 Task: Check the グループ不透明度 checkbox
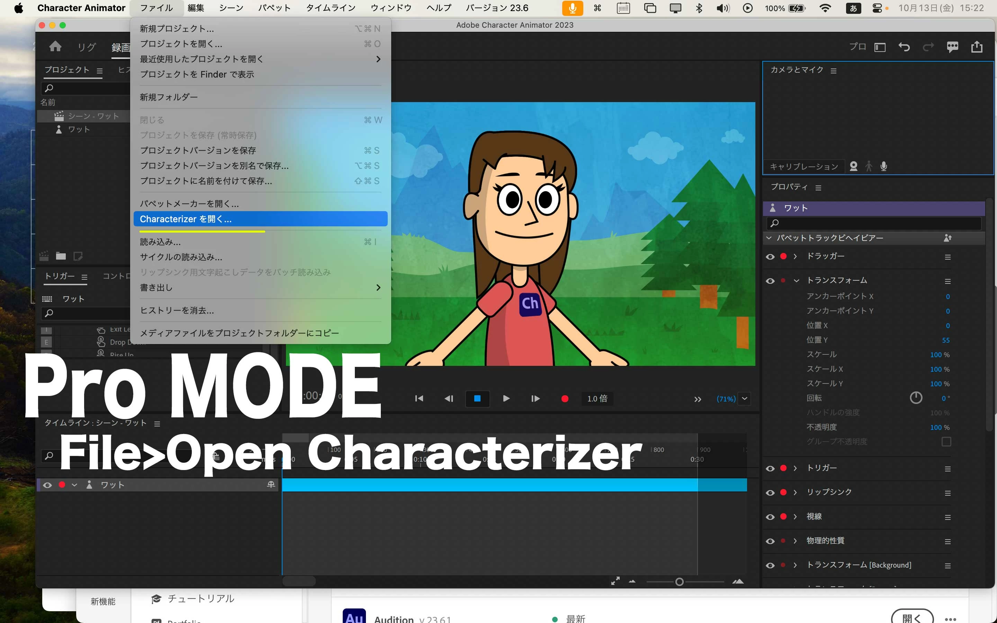pos(946,442)
